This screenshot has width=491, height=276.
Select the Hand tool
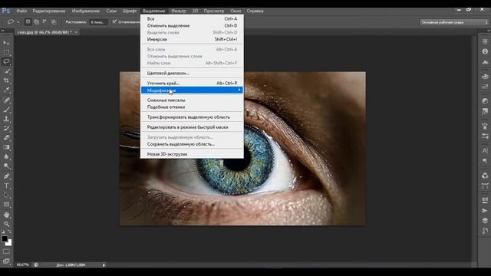point(6,215)
